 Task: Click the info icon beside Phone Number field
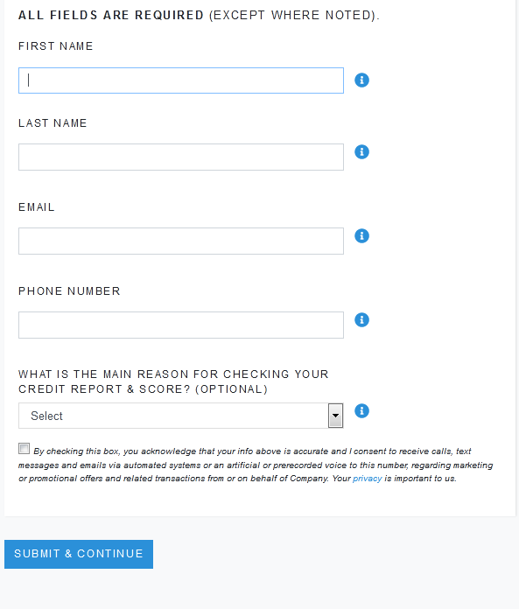[x=361, y=320]
